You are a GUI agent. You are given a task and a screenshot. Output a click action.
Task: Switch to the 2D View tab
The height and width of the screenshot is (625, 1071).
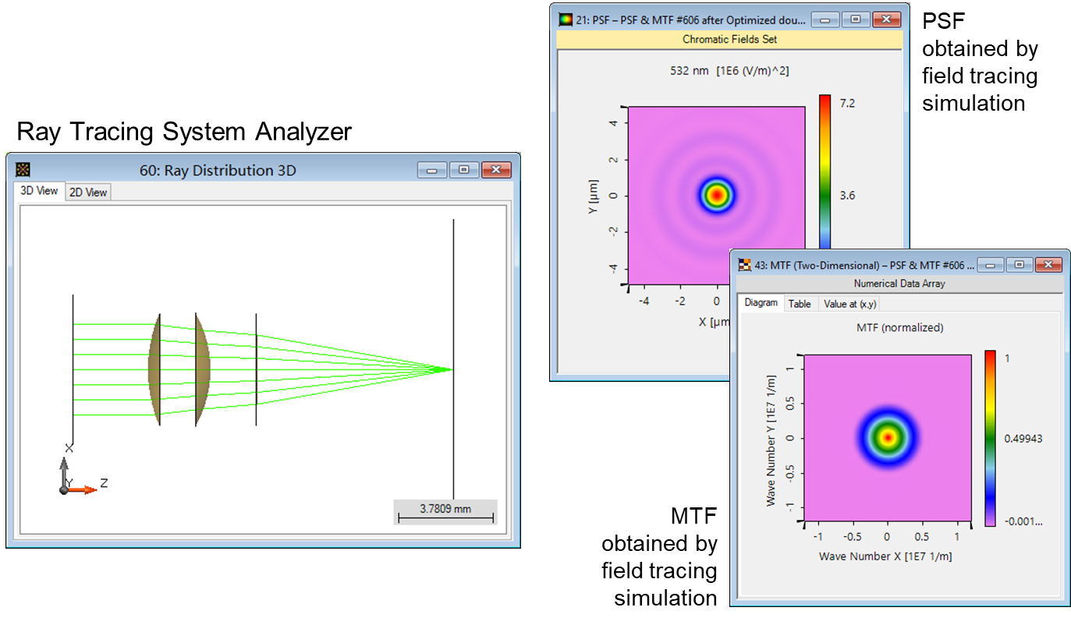point(87,192)
